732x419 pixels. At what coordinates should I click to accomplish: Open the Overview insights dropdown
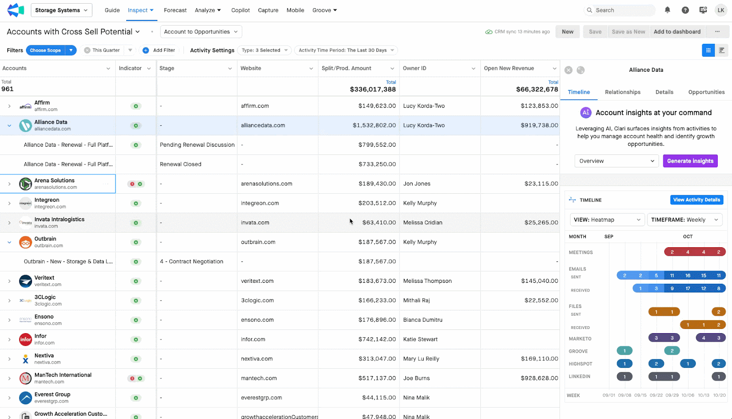(x=616, y=161)
